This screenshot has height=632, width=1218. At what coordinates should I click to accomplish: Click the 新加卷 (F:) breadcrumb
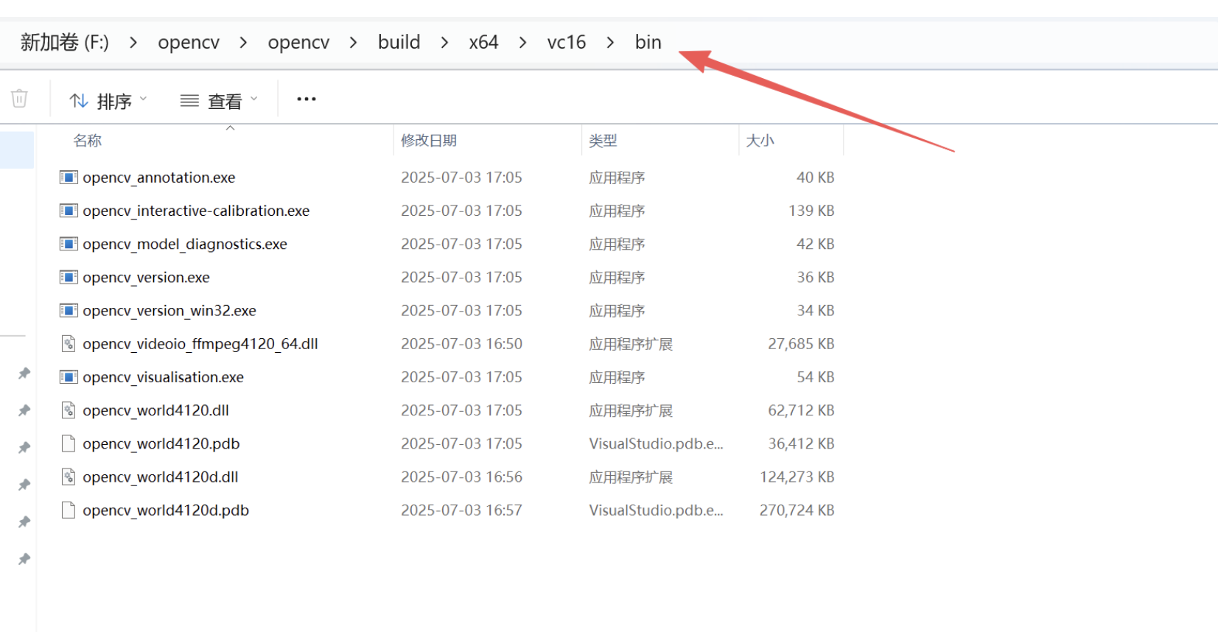tap(65, 42)
